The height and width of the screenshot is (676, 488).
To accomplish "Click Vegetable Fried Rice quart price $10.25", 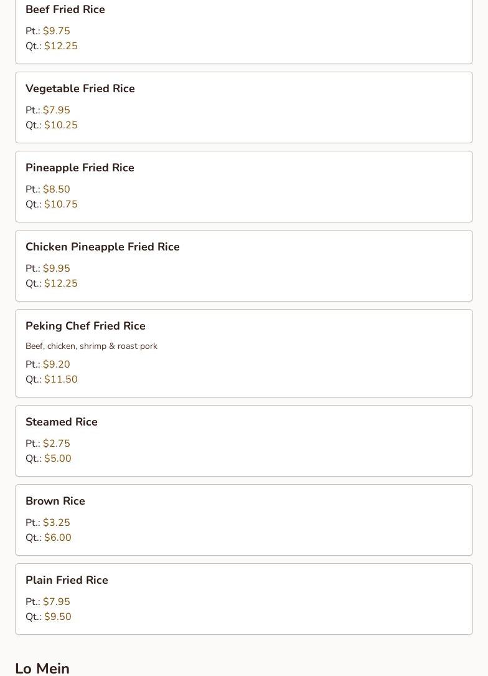I will point(60,125).
